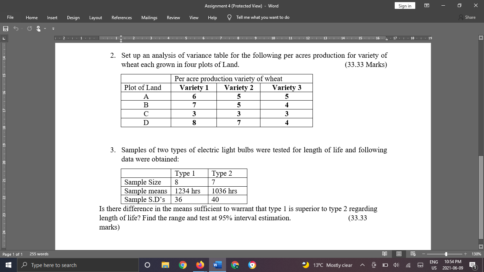Viewport: 484px width, 272px height.
Task: Click the Redo icon
Action: (29, 28)
